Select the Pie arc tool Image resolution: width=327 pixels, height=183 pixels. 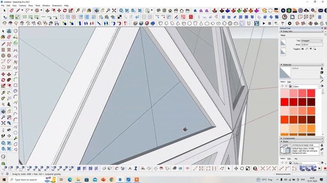(9, 67)
